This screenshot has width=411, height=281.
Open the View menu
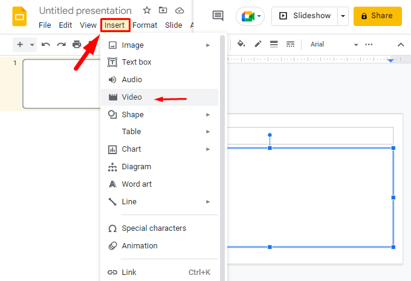(88, 25)
